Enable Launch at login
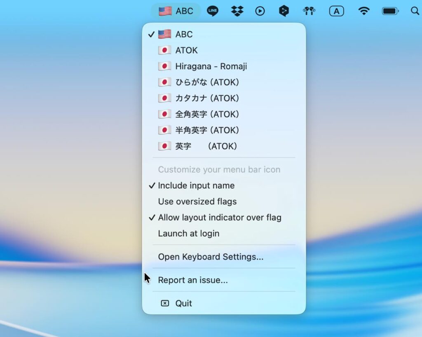 [189, 233]
